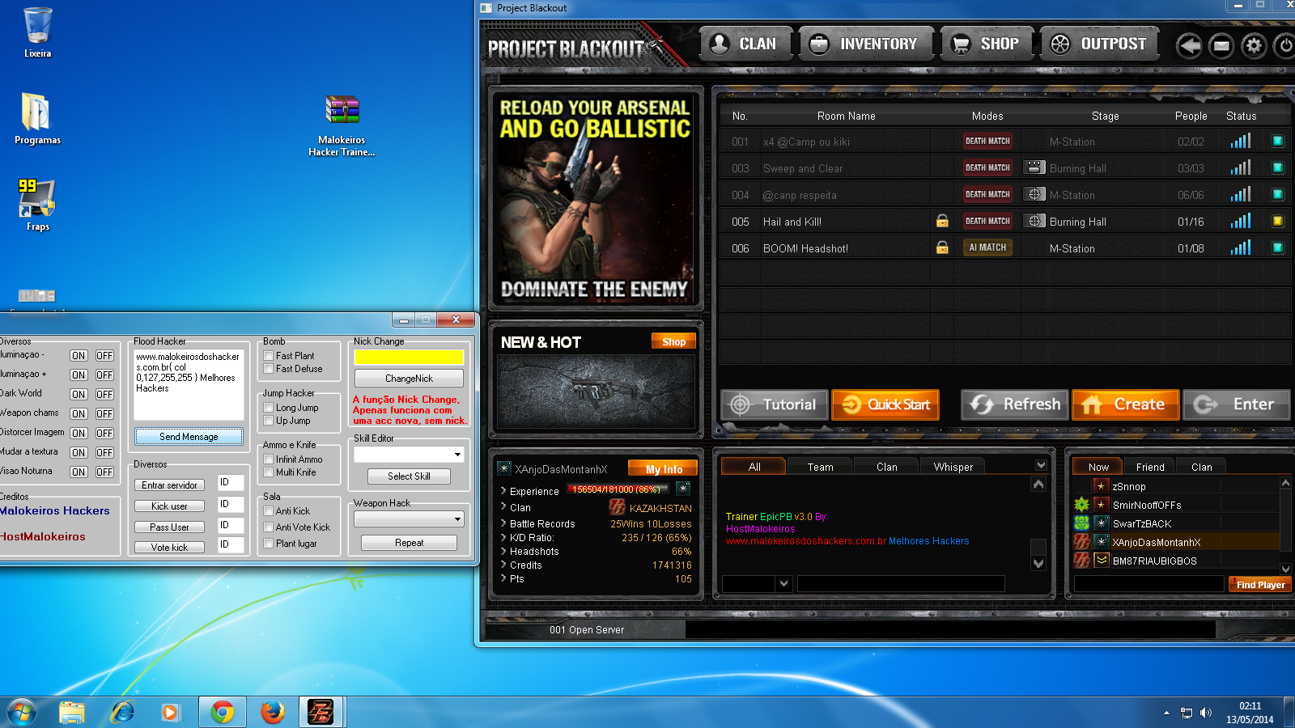Click the volume speaker tray icon
Screen dimensions: 1295x728
(x=1206, y=713)
